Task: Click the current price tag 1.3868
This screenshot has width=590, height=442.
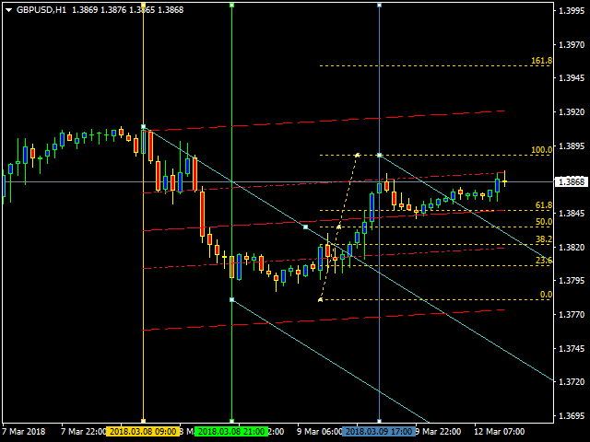Action: (572, 182)
